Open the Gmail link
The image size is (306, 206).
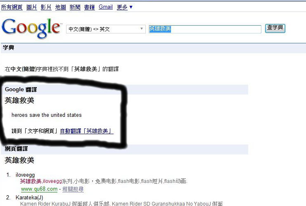pos(106,7)
